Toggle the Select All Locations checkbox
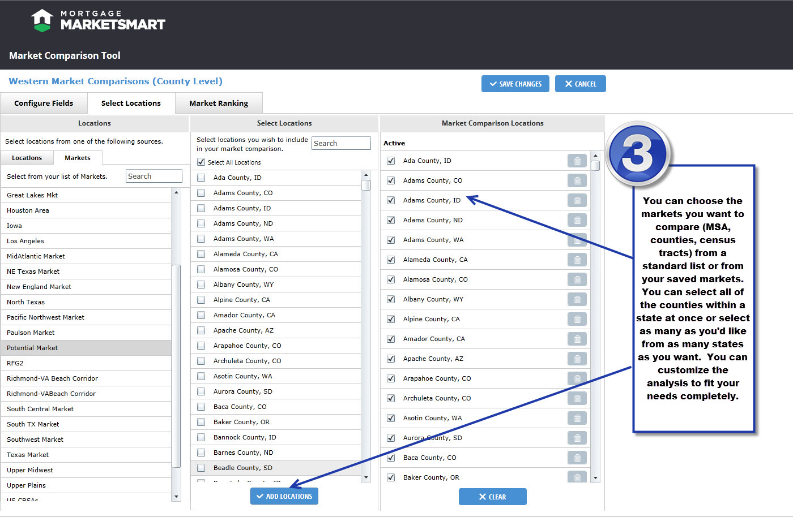Screen dimensions: 793x517 (x=201, y=162)
